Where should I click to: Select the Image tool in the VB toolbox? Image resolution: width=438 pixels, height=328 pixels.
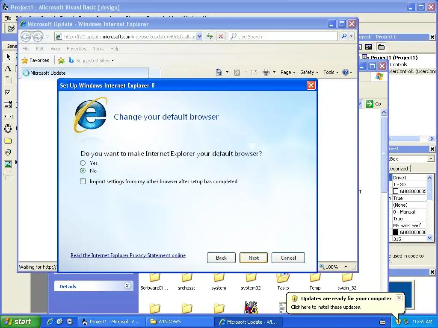(x=8, y=164)
